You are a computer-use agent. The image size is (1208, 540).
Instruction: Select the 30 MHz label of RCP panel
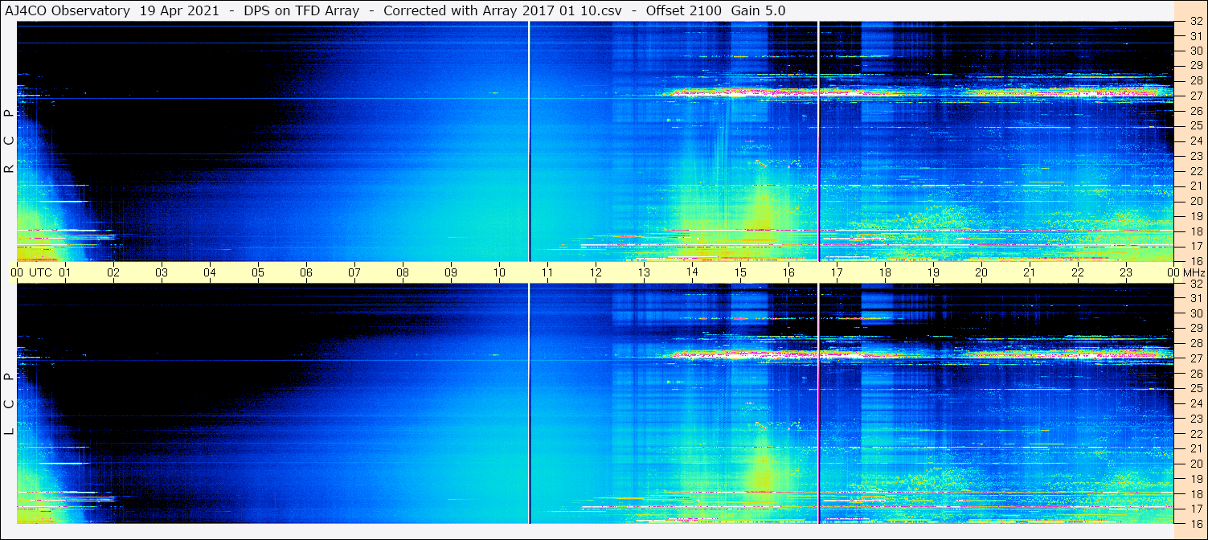[x=1195, y=51]
